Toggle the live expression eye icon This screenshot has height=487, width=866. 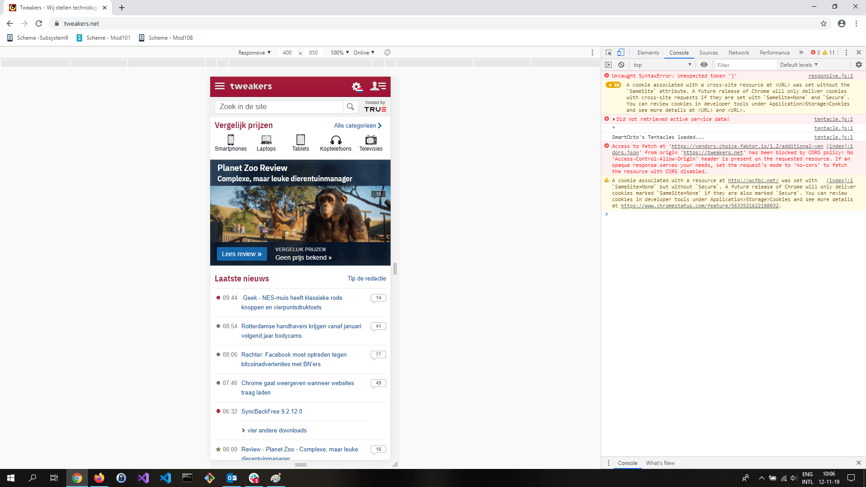pos(705,64)
